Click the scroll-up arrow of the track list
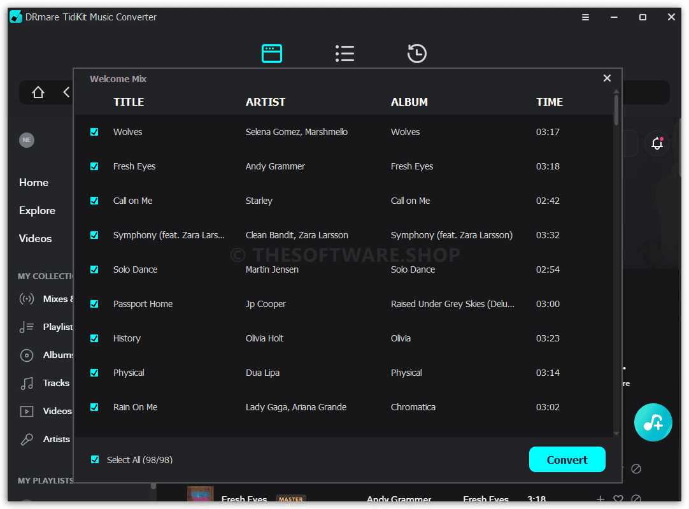Viewport: 689px width, 509px height. pos(616,92)
